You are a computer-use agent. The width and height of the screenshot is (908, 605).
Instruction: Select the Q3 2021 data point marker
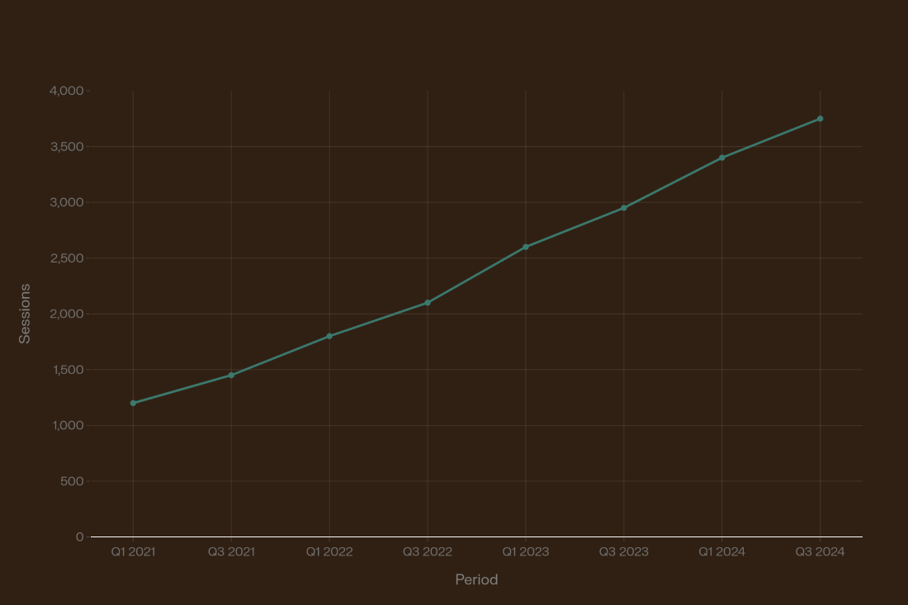[231, 376]
